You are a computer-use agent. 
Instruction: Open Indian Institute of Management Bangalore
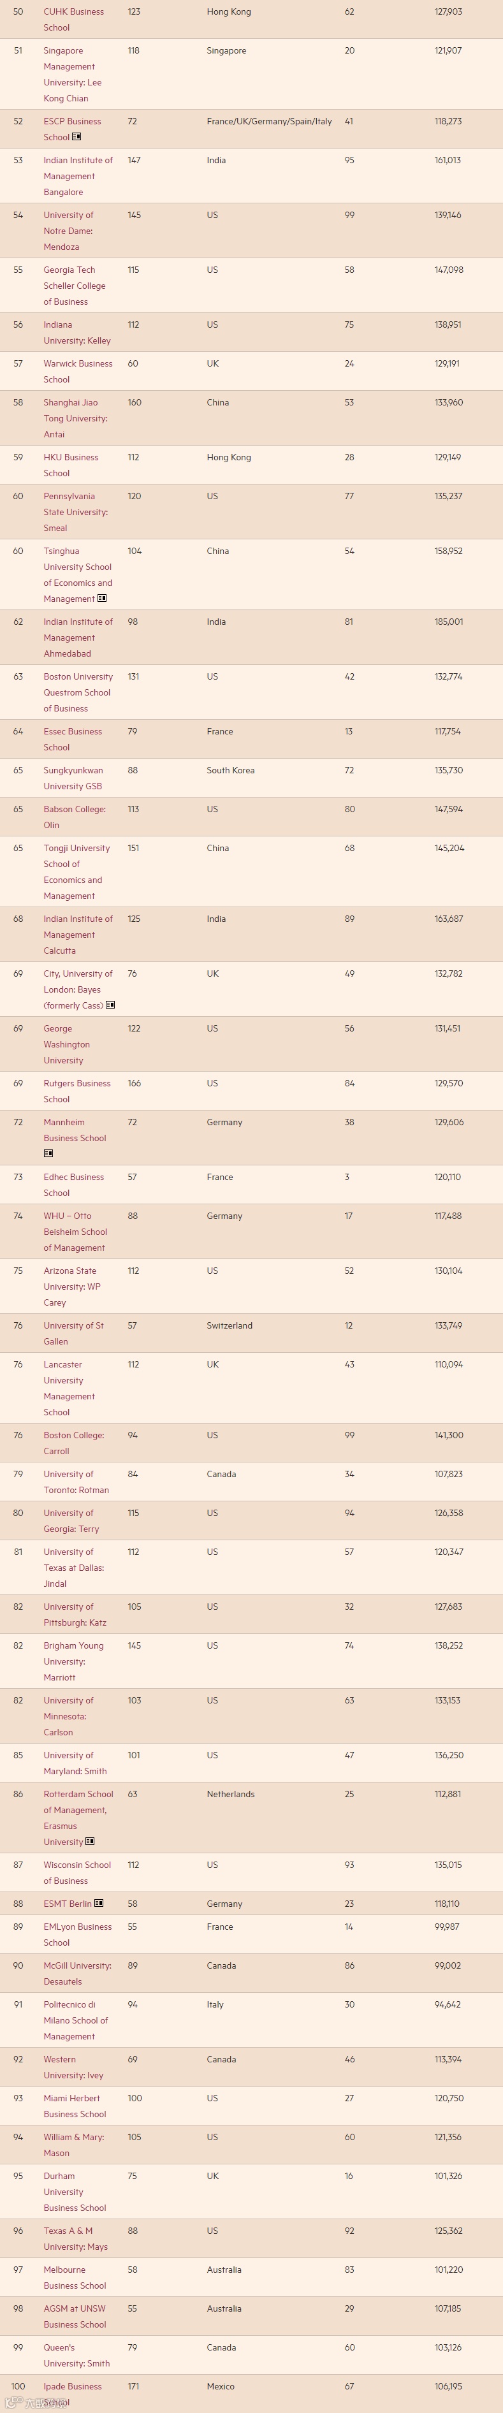[x=78, y=176]
